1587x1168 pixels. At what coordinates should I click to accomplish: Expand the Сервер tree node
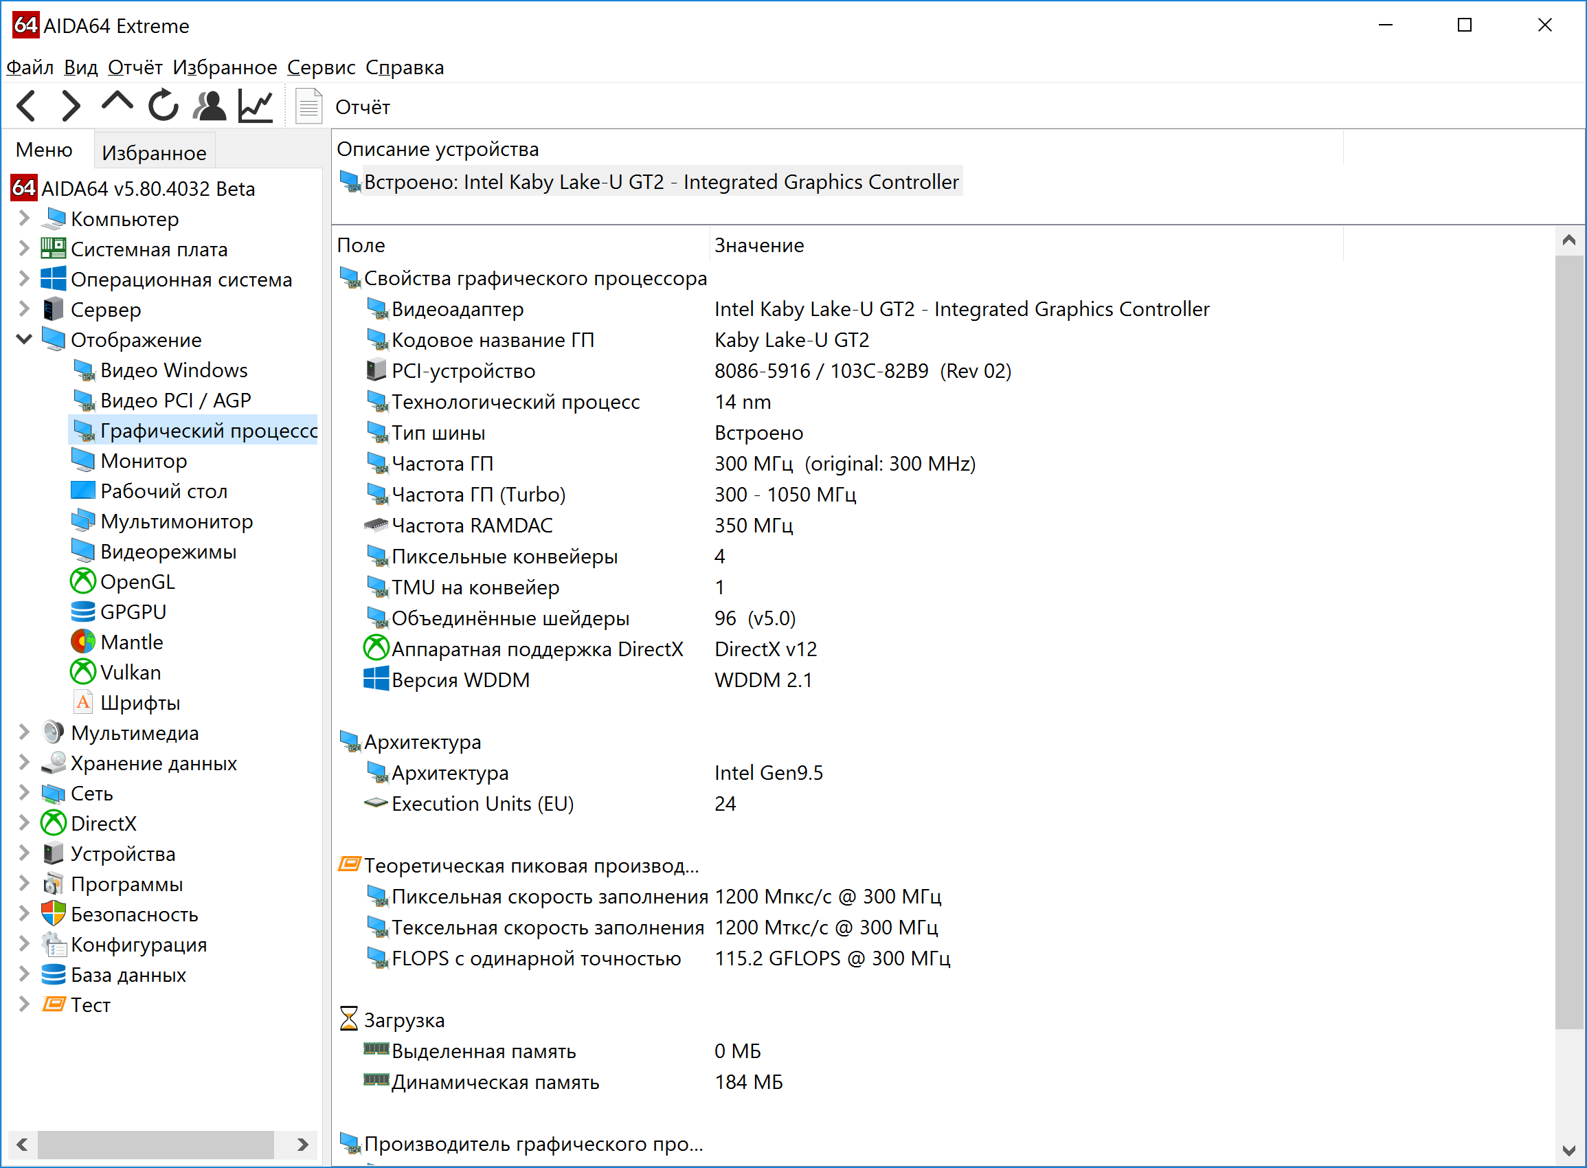click(x=24, y=309)
